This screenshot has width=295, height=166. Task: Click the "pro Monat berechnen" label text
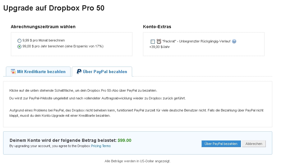49,40
